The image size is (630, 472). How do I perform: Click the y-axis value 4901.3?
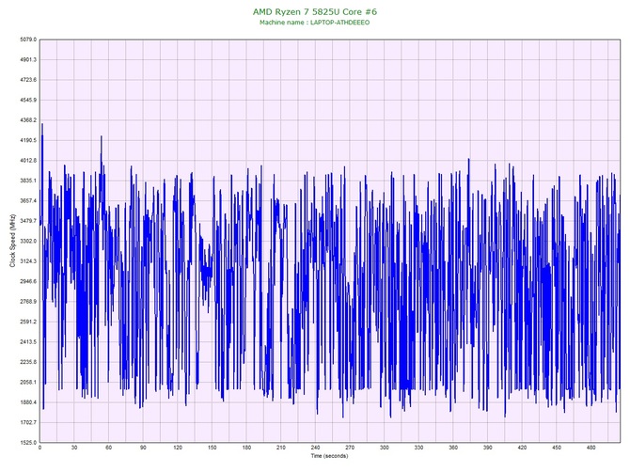point(28,60)
